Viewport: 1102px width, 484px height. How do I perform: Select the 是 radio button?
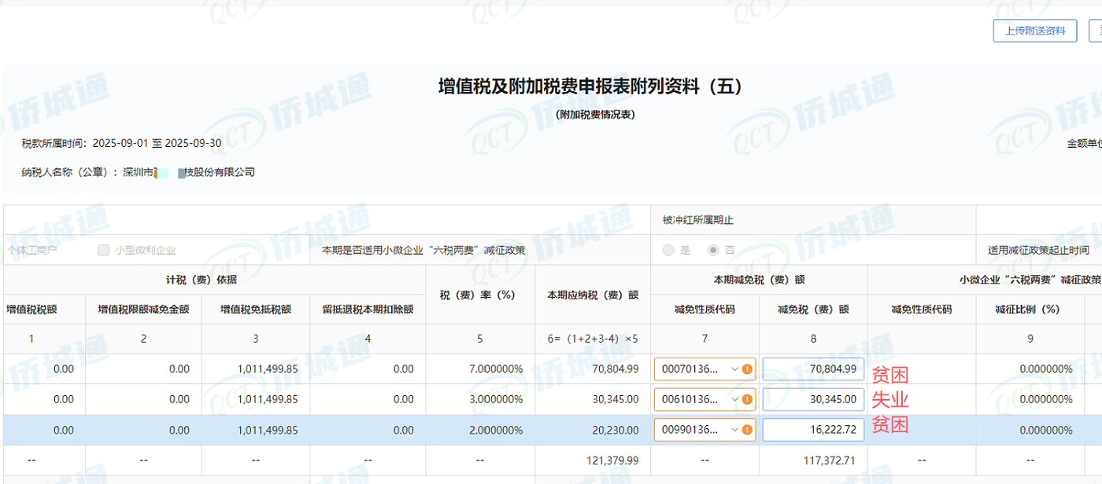tap(668, 250)
